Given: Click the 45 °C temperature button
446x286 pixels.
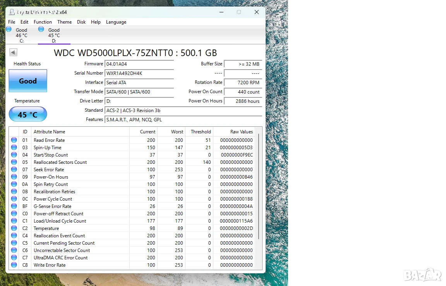Looking at the screenshot, I should tap(28, 114).
